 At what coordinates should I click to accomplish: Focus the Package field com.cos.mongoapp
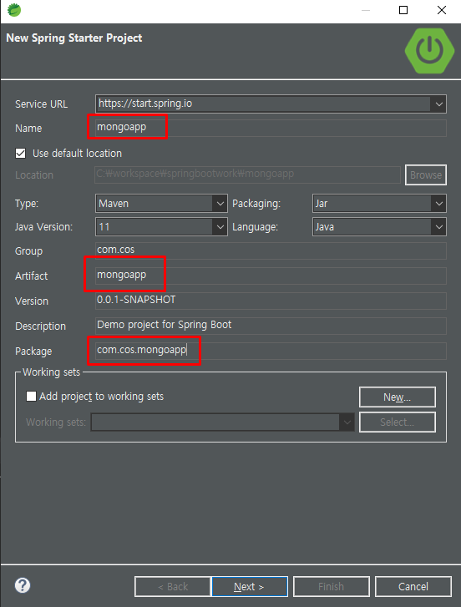coord(271,351)
